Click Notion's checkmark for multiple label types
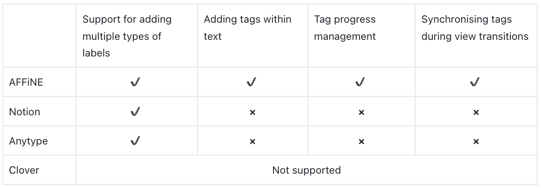The image size is (541, 188). coord(135,112)
